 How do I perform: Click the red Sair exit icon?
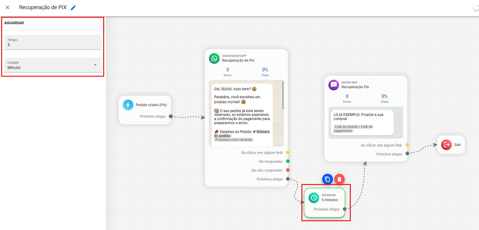pyautogui.click(x=446, y=145)
